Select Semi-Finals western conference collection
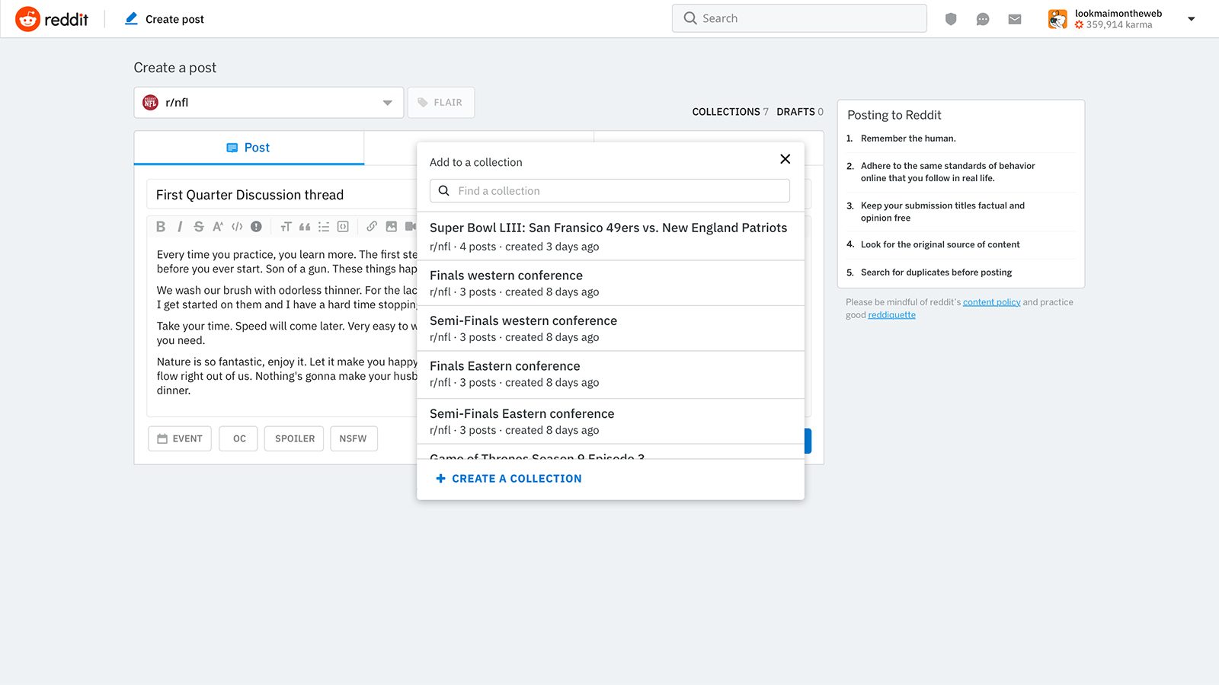The width and height of the screenshot is (1219, 685). (610, 329)
